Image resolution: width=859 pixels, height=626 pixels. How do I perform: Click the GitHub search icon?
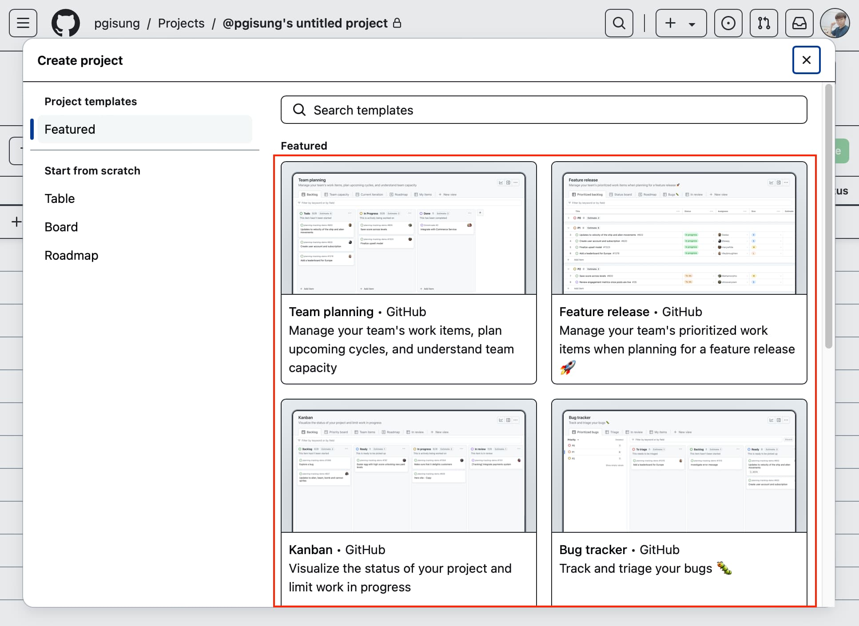pyautogui.click(x=618, y=24)
